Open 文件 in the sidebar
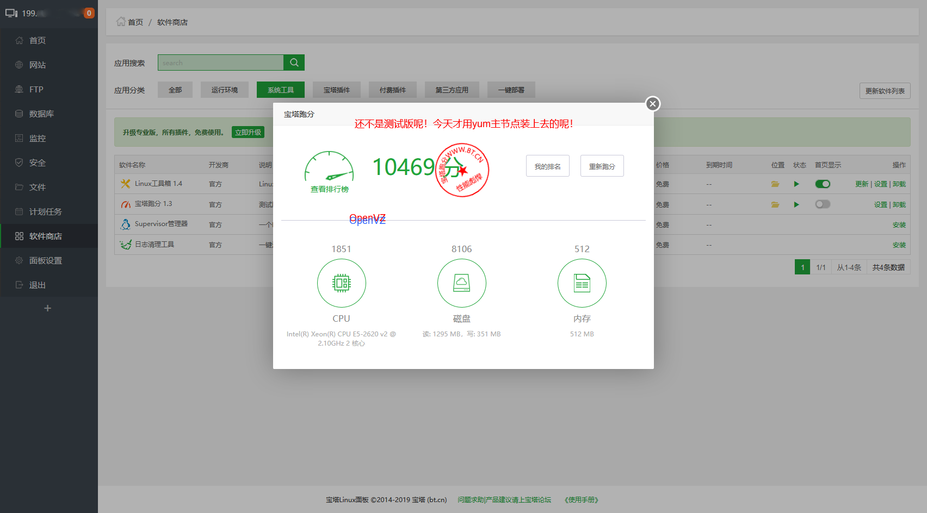The height and width of the screenshot is (513, 927). (49, 187)
